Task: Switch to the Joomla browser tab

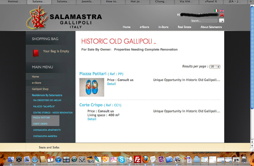Action: click(x=88, y=2)
